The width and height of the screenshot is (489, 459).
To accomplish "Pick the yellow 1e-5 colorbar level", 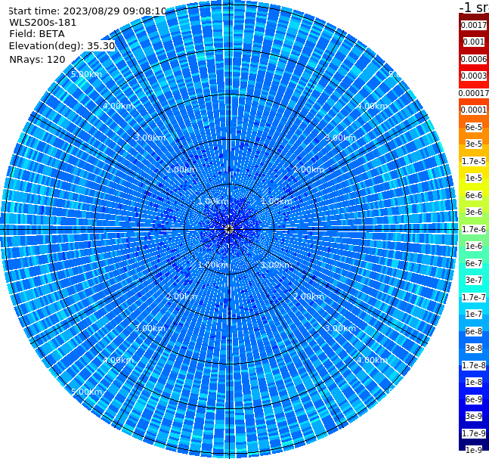I will (473, 178).
